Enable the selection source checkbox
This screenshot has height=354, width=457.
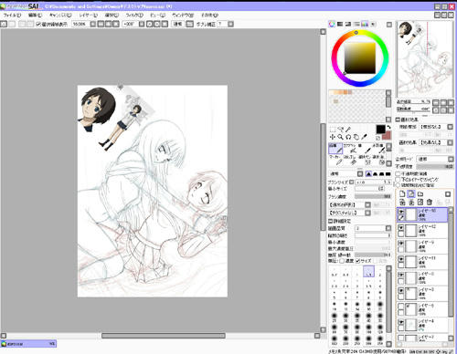398,185
